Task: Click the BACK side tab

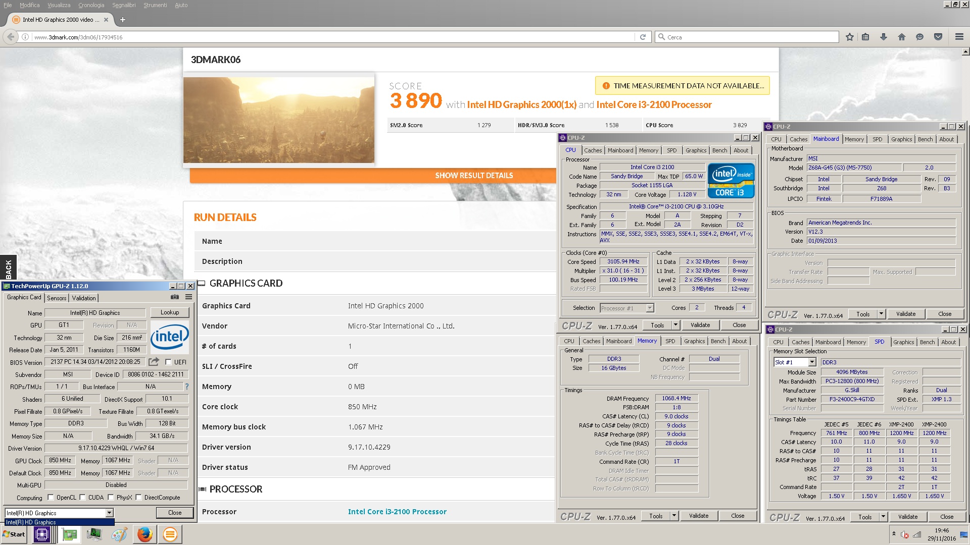Action: point(8,267)
